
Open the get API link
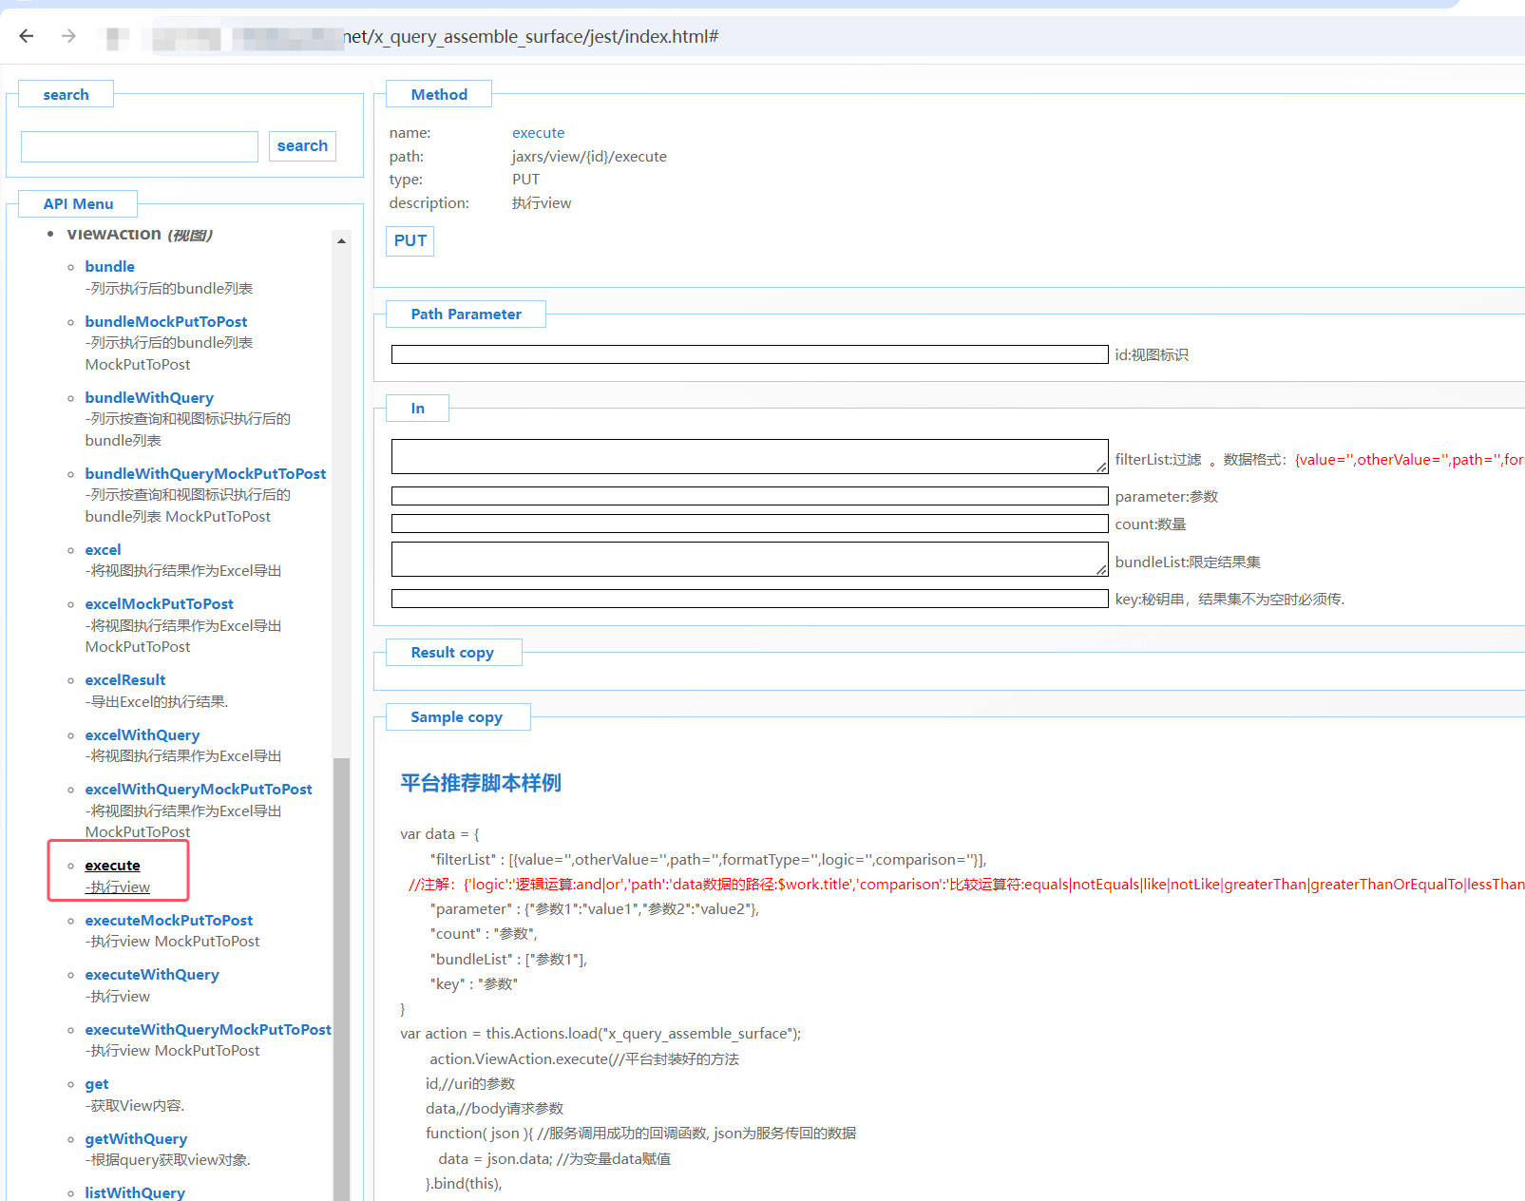(x=97, y=1084)
